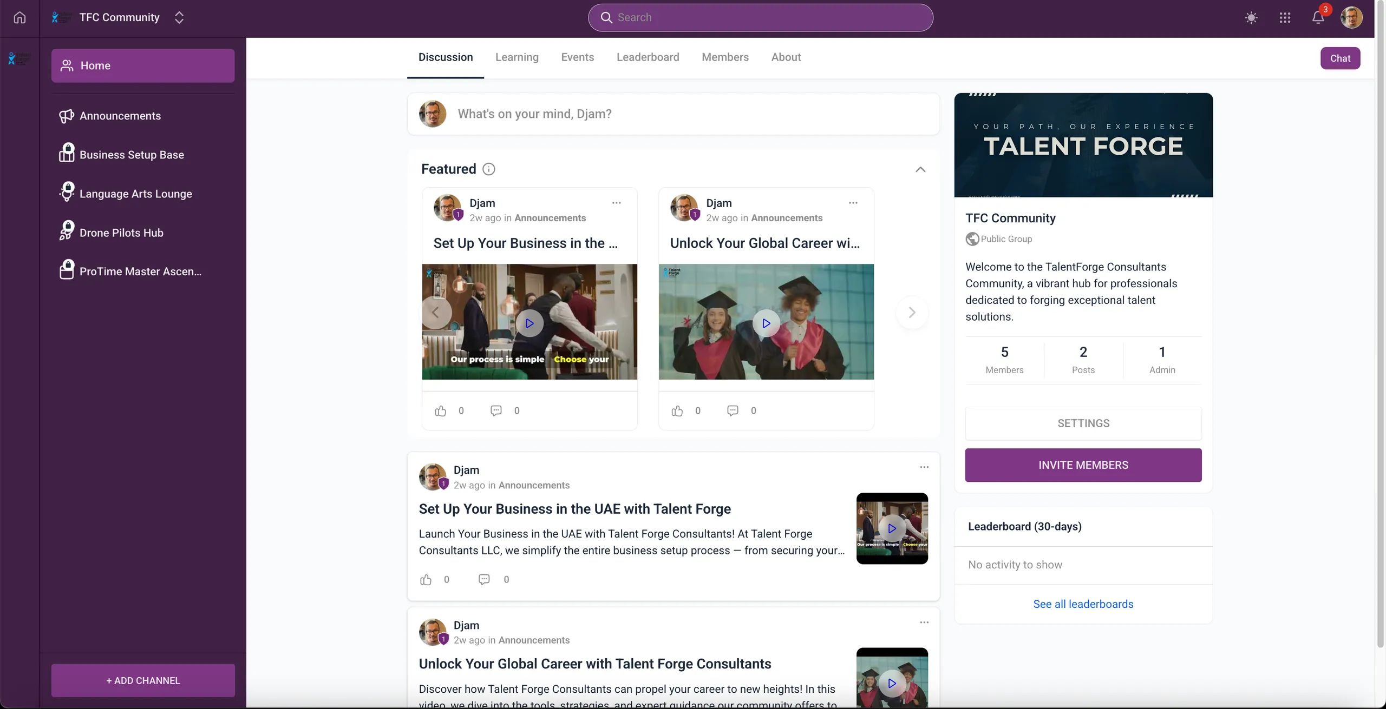Open the user profile avatar menu
This screenshot has height=709, width=1386.
[1351, 17]
